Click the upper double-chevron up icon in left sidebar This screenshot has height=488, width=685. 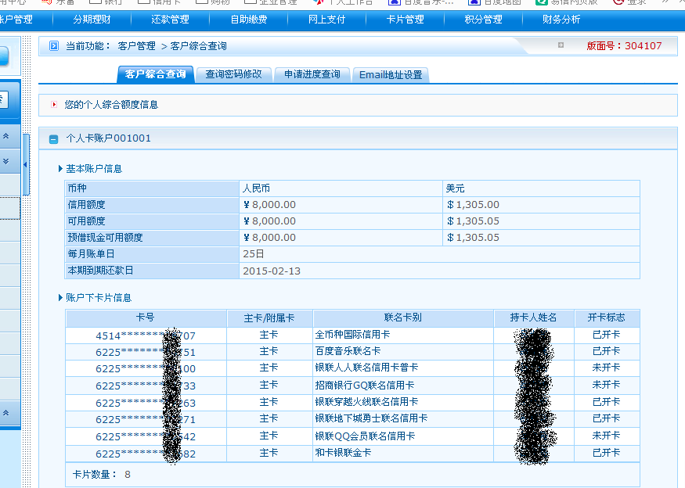(6, 136)
